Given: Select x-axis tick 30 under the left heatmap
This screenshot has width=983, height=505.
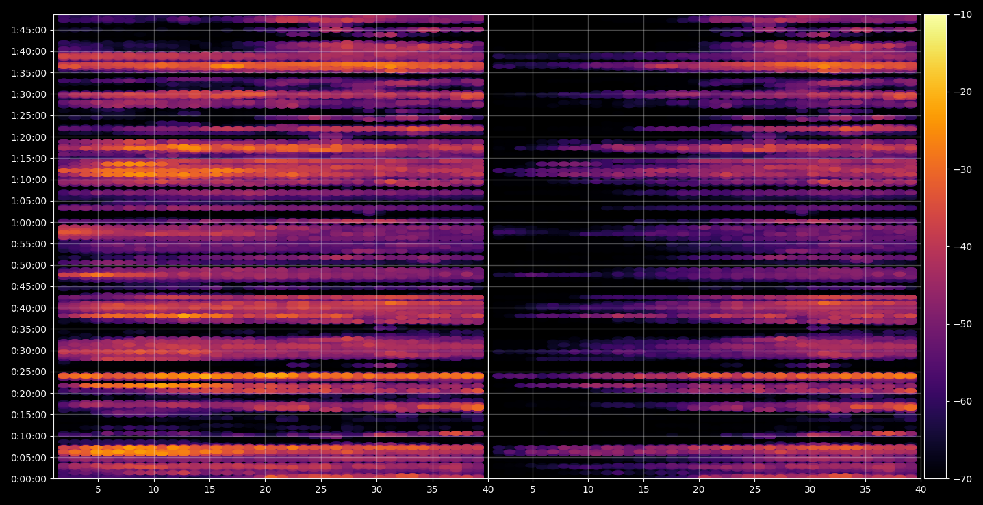Looking at the screenshot, I should click(376, 489).
